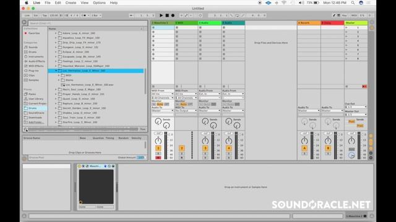Open the View menu
The height and width of the screenshot is (222, 396).
[x=84, y=2]
